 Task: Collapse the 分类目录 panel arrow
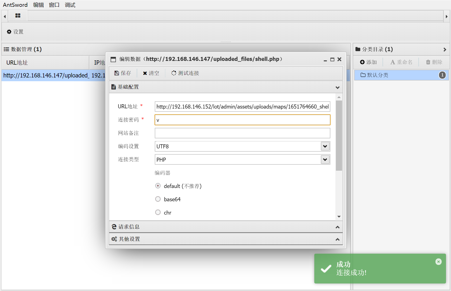445,49
